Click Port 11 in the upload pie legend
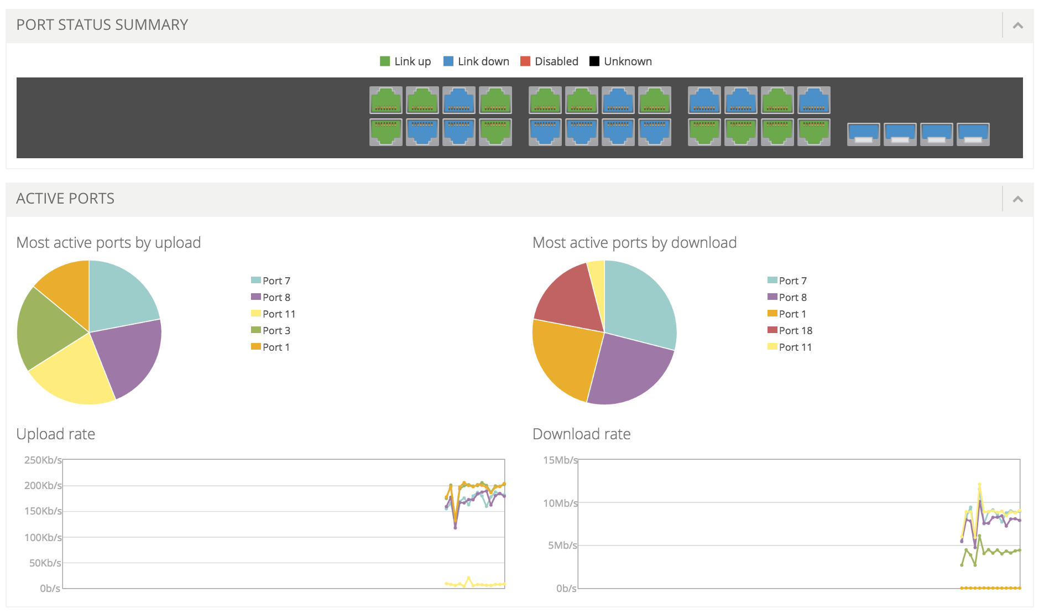This screenshot has width=1044, height=613. coord(273,314)
